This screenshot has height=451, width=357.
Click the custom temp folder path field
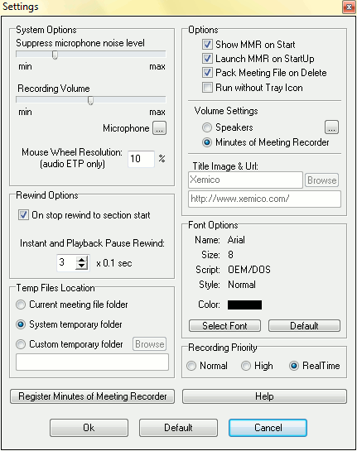point(92,362)
